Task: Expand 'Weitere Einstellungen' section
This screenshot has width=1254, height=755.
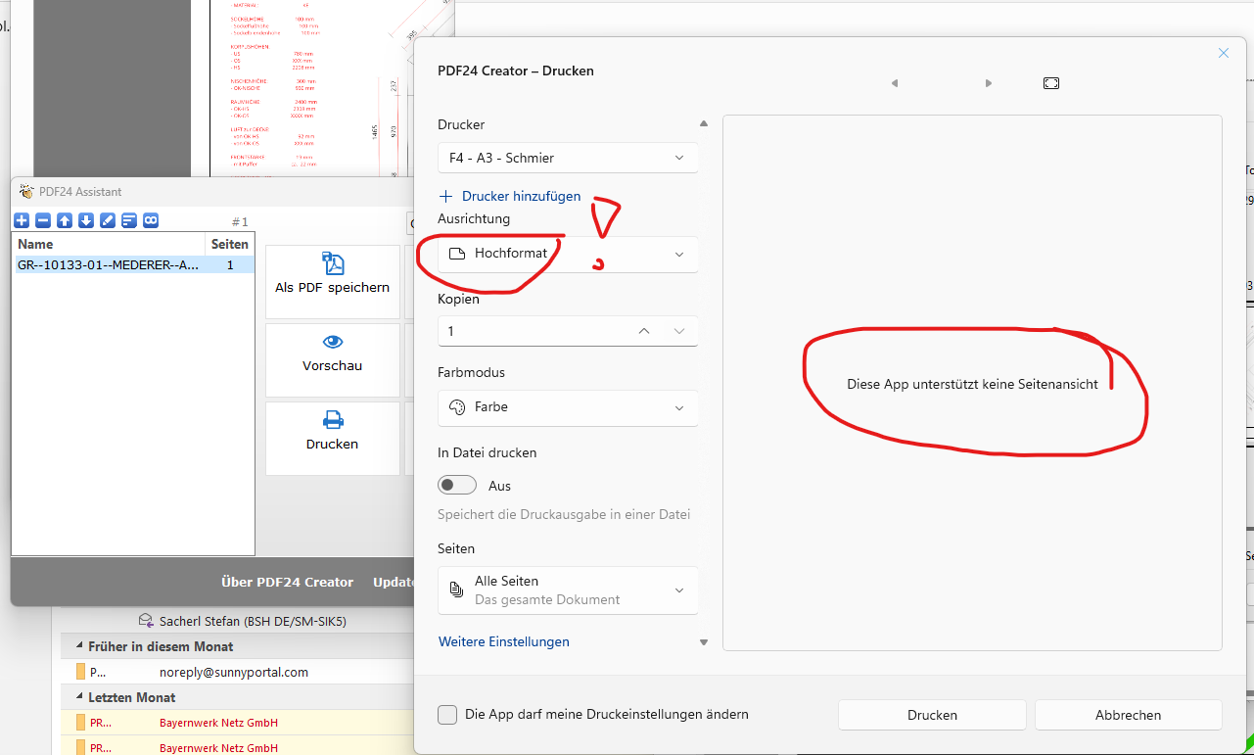Action: click(x=504, y=642)
